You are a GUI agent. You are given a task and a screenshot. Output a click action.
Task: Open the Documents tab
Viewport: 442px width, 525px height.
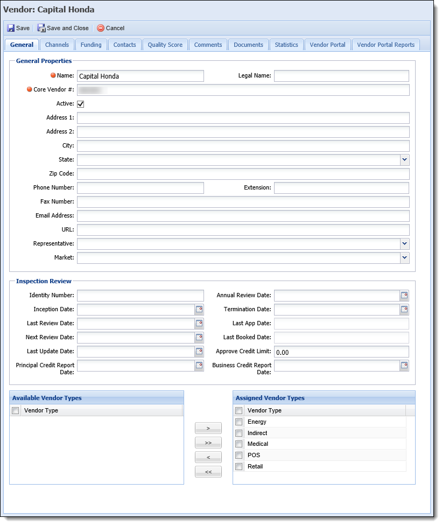coord(249,45)
